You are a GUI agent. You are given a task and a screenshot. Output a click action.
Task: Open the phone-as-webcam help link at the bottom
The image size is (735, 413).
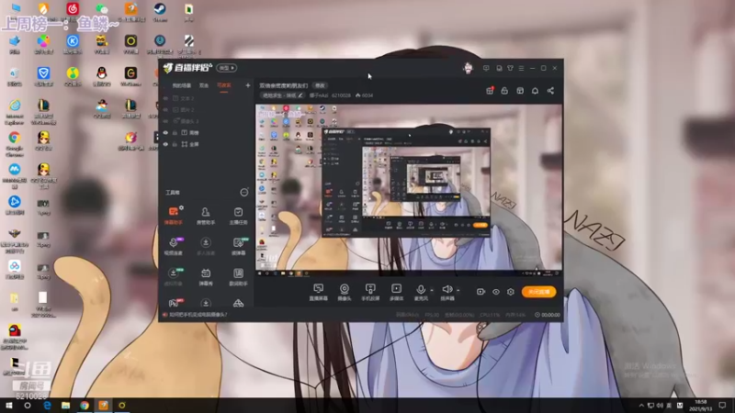[198, 315]
